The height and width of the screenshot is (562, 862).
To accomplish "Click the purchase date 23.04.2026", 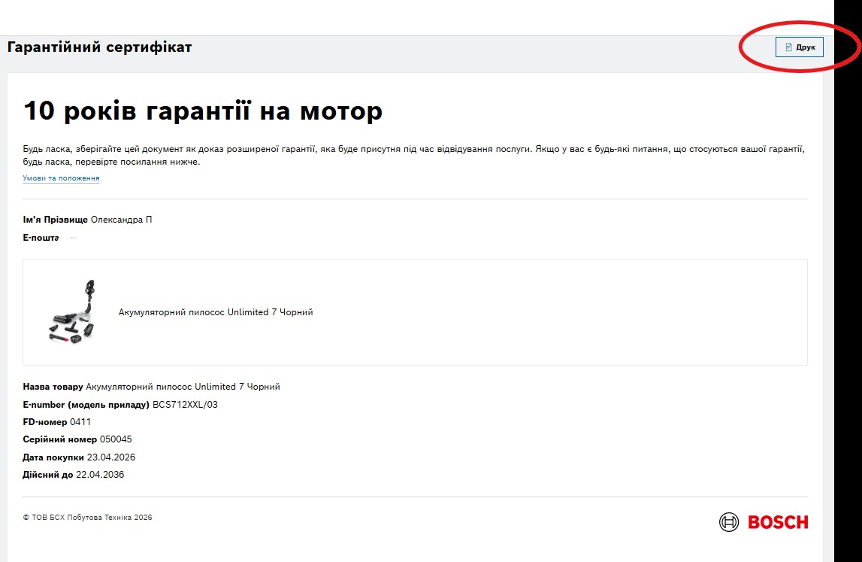I will pyautogui.click(x=111, y=457).
